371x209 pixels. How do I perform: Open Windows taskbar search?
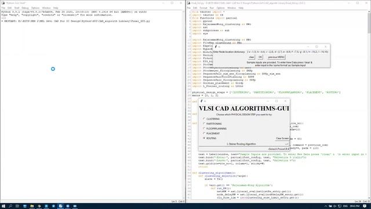point(10,206)
